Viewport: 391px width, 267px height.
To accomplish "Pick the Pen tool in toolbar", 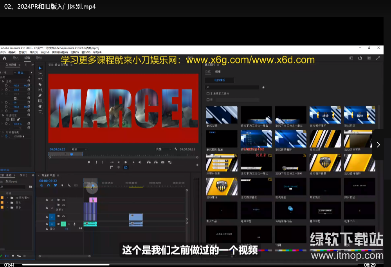I will [x=40, y=95].
